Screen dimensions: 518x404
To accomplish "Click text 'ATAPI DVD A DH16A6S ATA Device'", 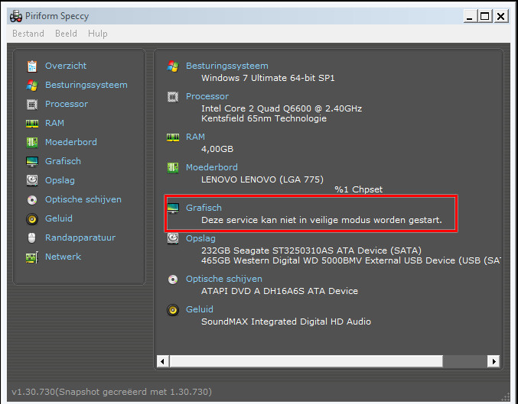I will tap(279, 291).
